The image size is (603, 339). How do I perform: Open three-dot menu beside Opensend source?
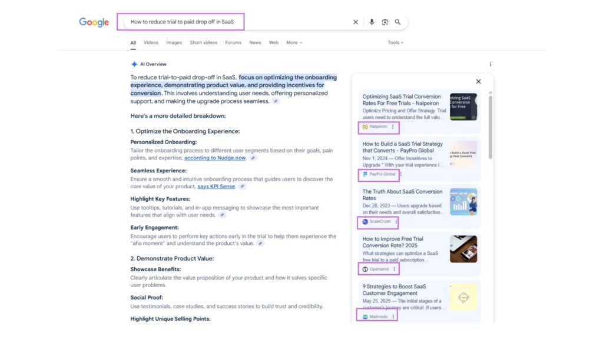[x=394, y=269]
